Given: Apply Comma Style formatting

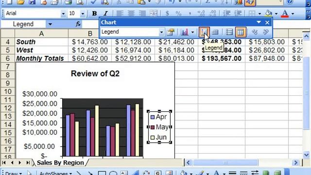Looking at the screenshot, I should click(x=190, y=14).
